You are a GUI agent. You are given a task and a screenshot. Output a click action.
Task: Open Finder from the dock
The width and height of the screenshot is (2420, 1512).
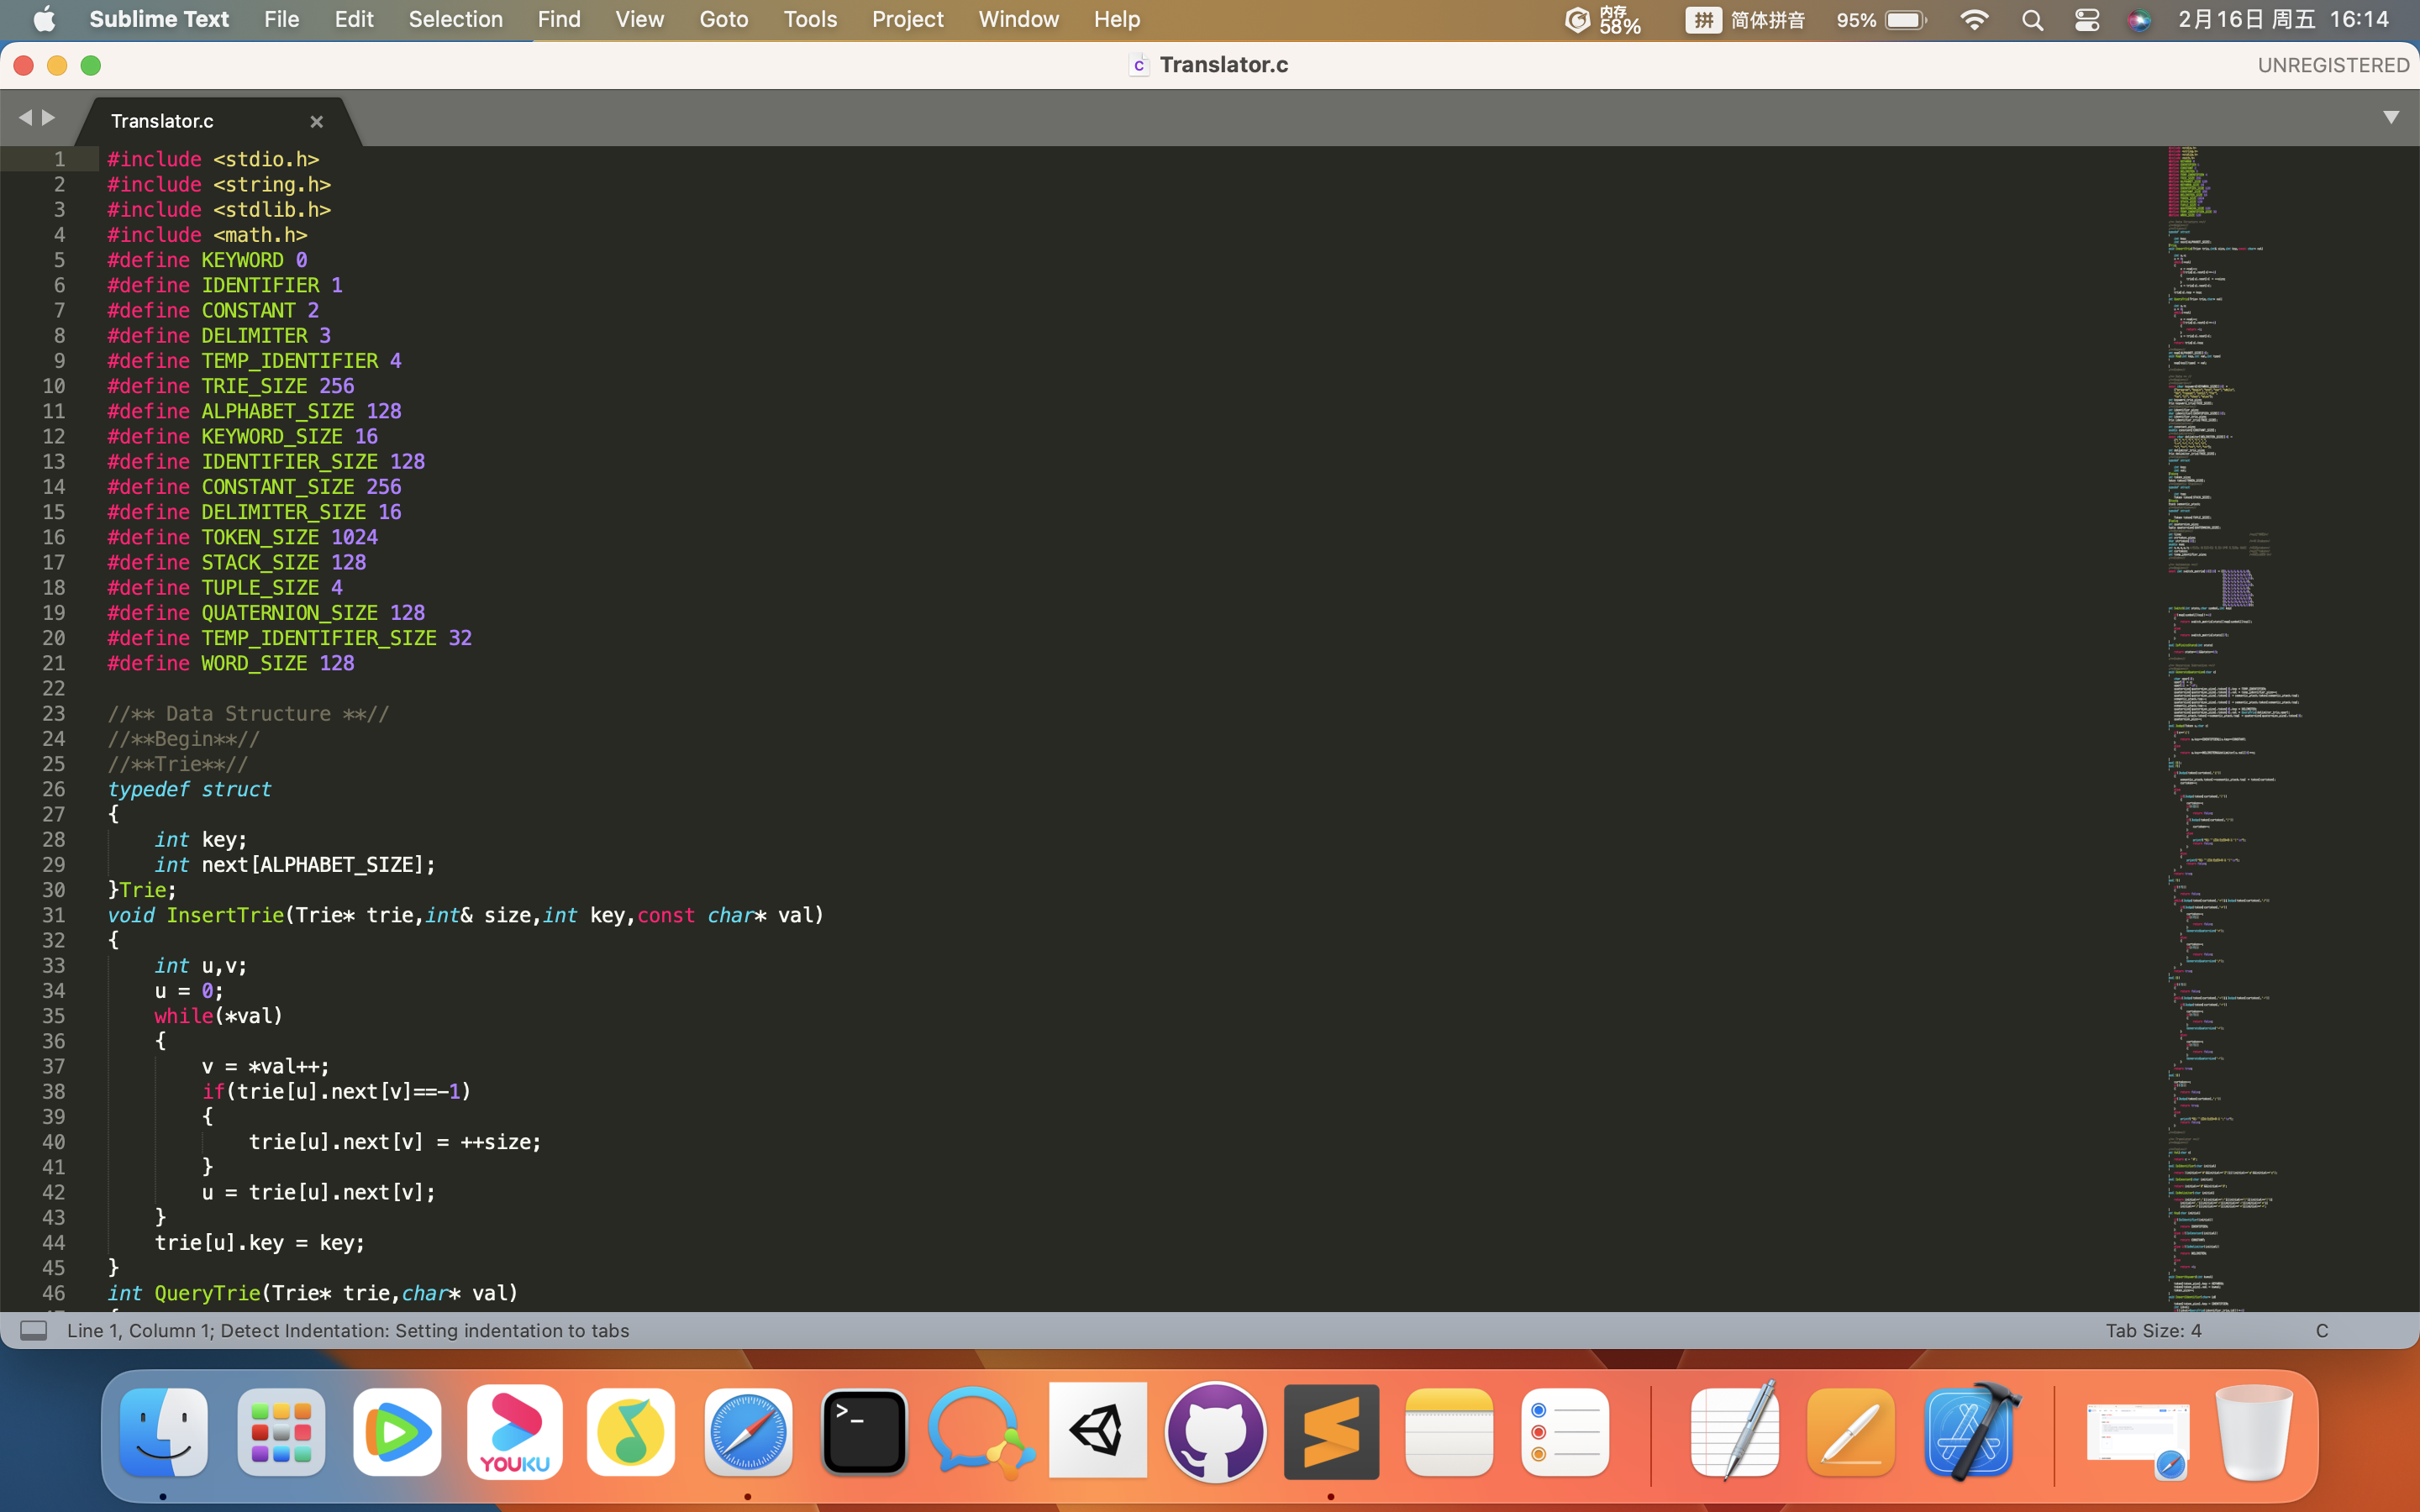tap(162, 1432)
